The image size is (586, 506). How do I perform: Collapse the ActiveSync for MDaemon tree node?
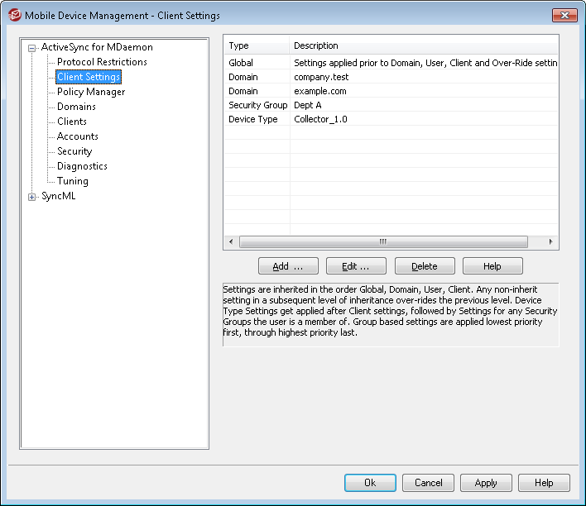click(x=32, y=48)
